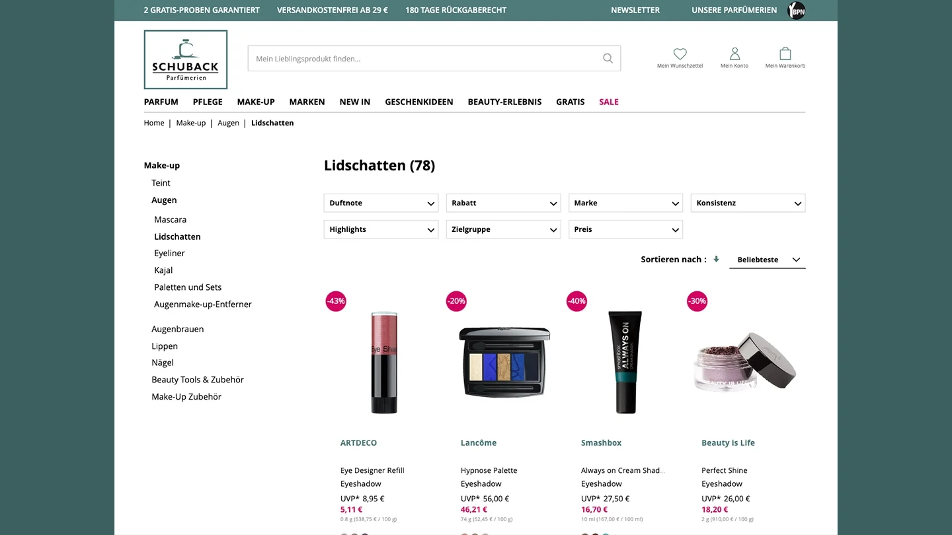This screenshot has width=952, height=535.
Task: Open the Beliebteste sort dropdown
Action: pos(767,260)
